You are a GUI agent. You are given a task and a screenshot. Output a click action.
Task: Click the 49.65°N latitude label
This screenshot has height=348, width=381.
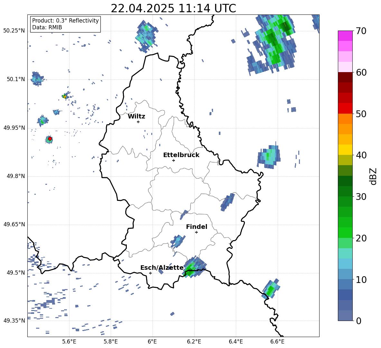pos(14,224)
